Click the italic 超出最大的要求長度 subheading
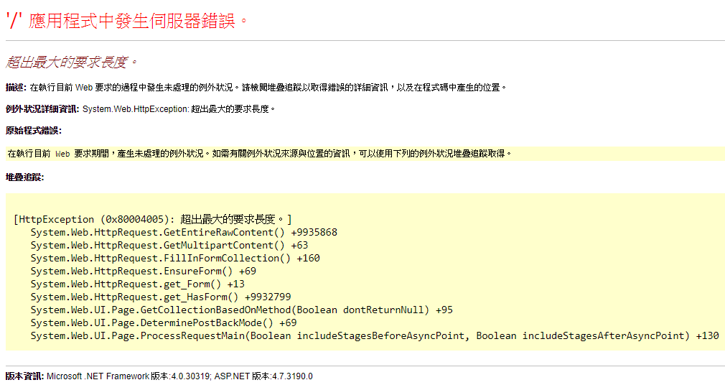Image resolution: width=725 pixels, height=385 pixels. 71,62
